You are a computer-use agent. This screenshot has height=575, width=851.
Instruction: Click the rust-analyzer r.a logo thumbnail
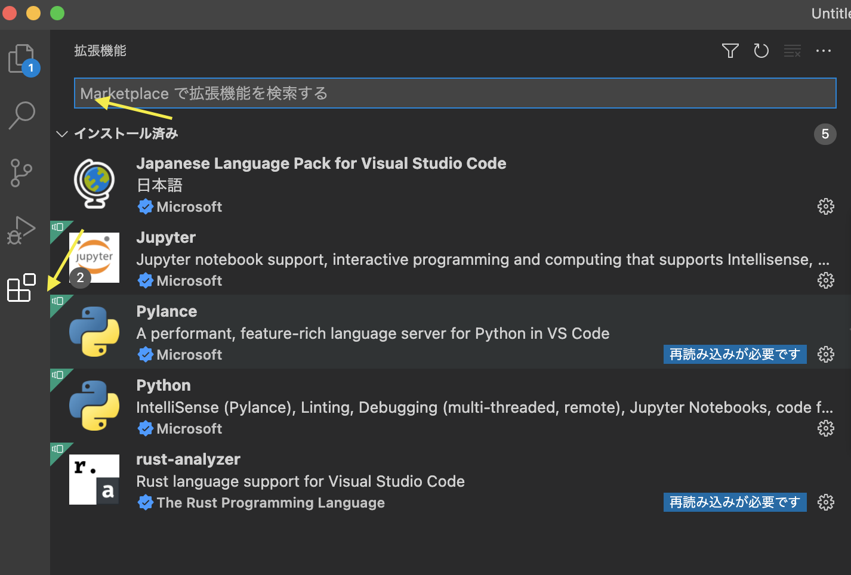(x=94, y=480)
